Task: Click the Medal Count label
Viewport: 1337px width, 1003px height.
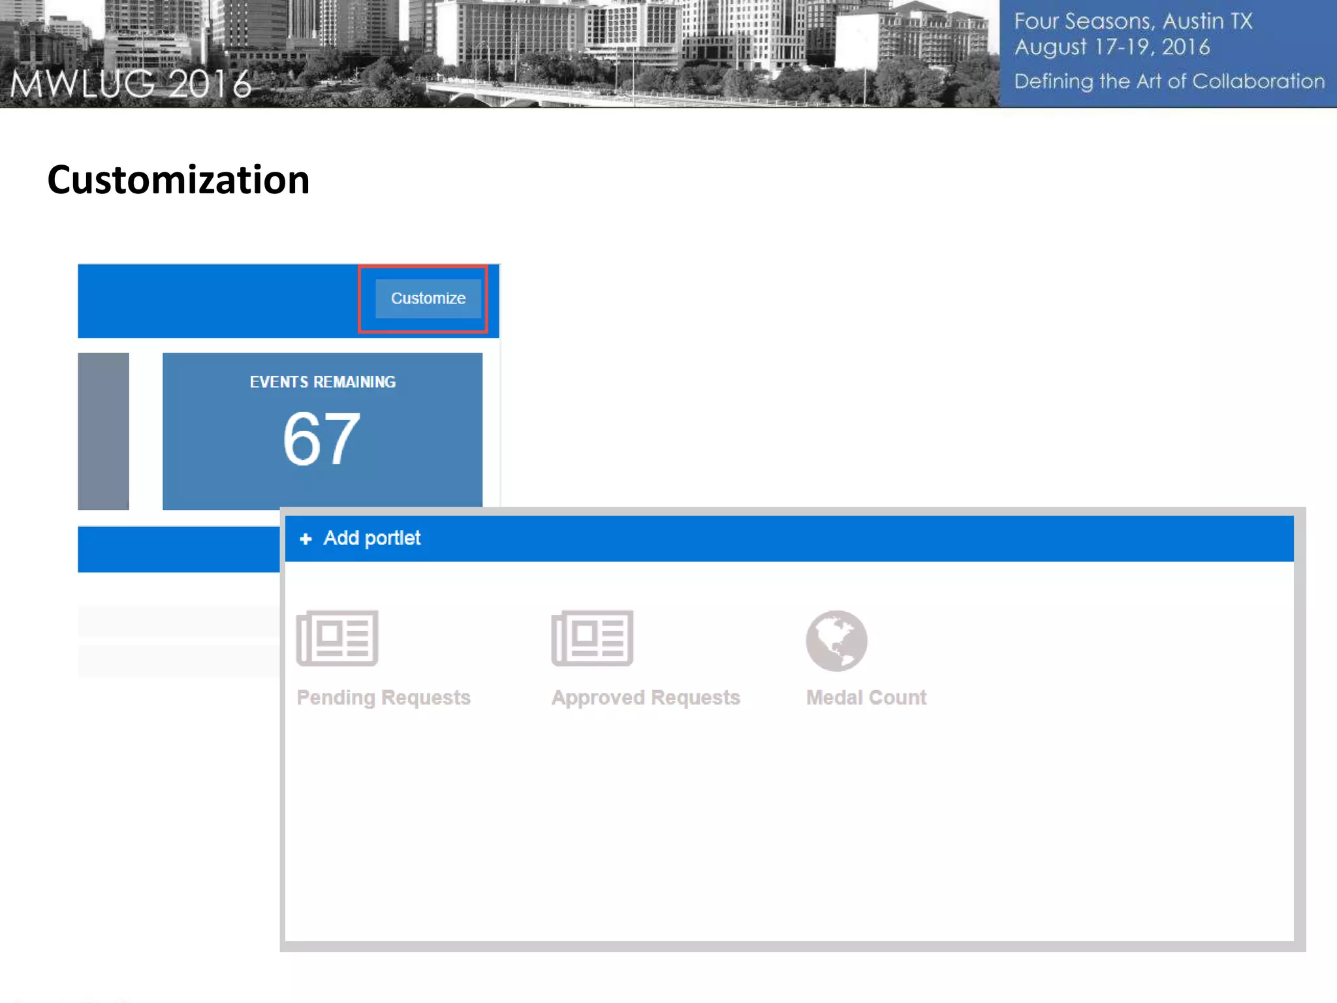Action: (866, 697)
